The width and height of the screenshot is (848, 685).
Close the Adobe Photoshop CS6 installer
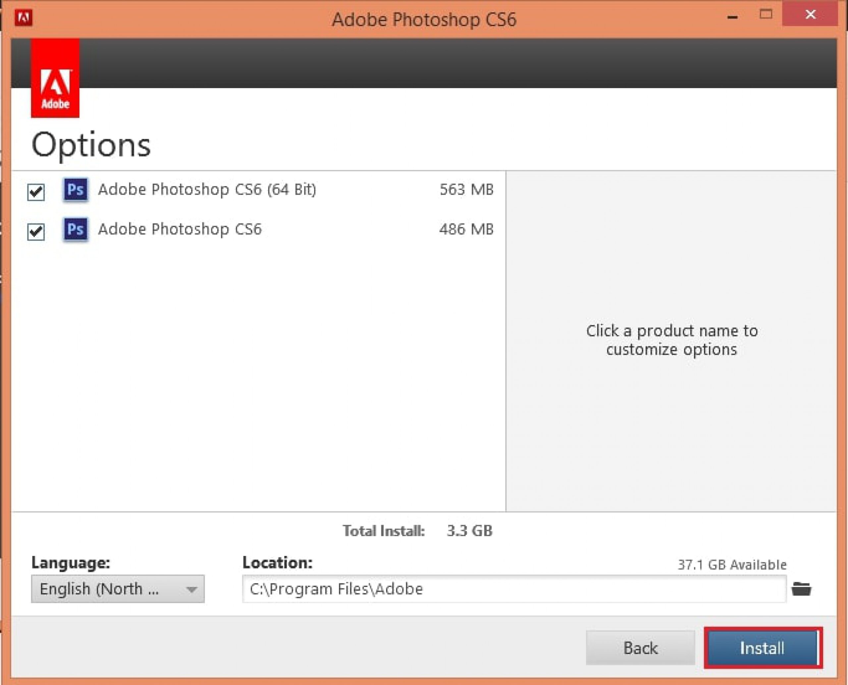point(810,15)
